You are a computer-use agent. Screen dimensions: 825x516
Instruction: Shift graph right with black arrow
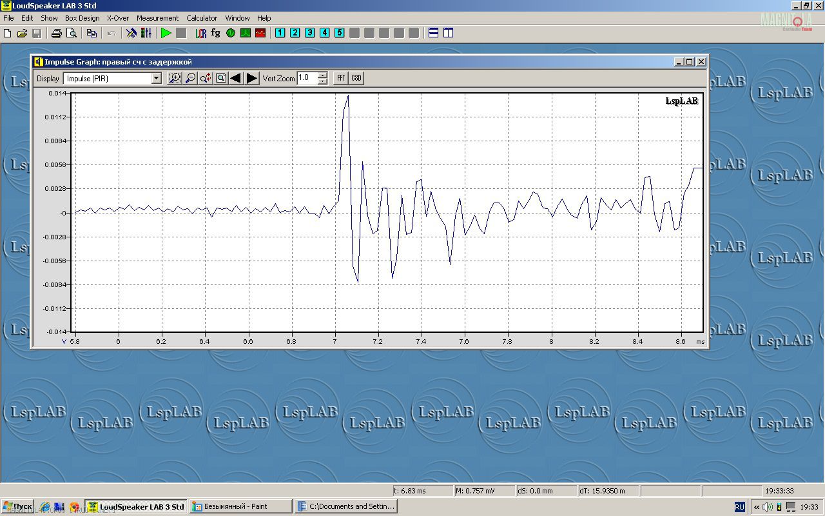[x=252, y=78]
